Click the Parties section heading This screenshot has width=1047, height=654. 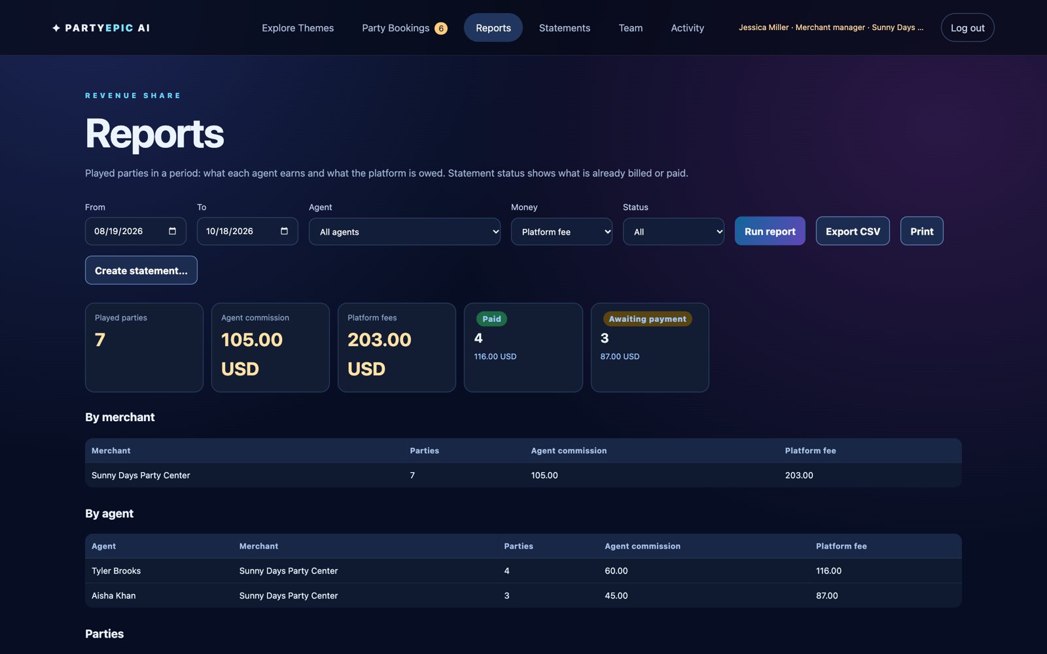pyautogui.click(x=104, y=634)
